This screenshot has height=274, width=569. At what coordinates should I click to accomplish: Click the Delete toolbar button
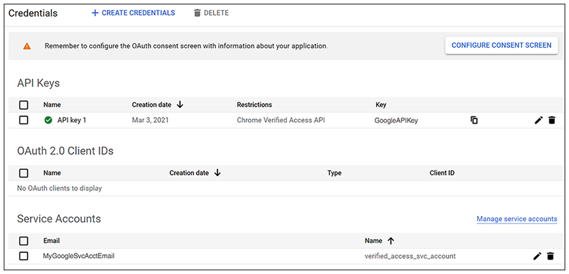pos(211,13)
